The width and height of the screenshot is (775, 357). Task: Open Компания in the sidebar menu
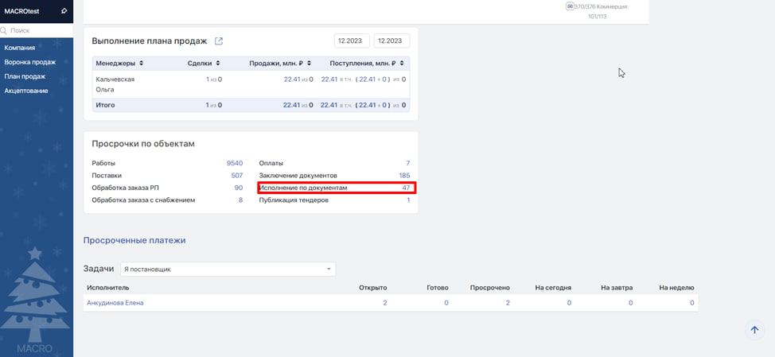pyautogui.click(x=20, y=48)
